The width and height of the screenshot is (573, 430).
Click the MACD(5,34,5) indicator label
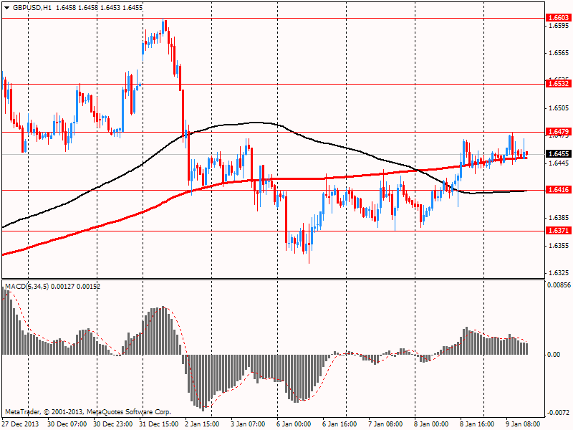(27, 286)
